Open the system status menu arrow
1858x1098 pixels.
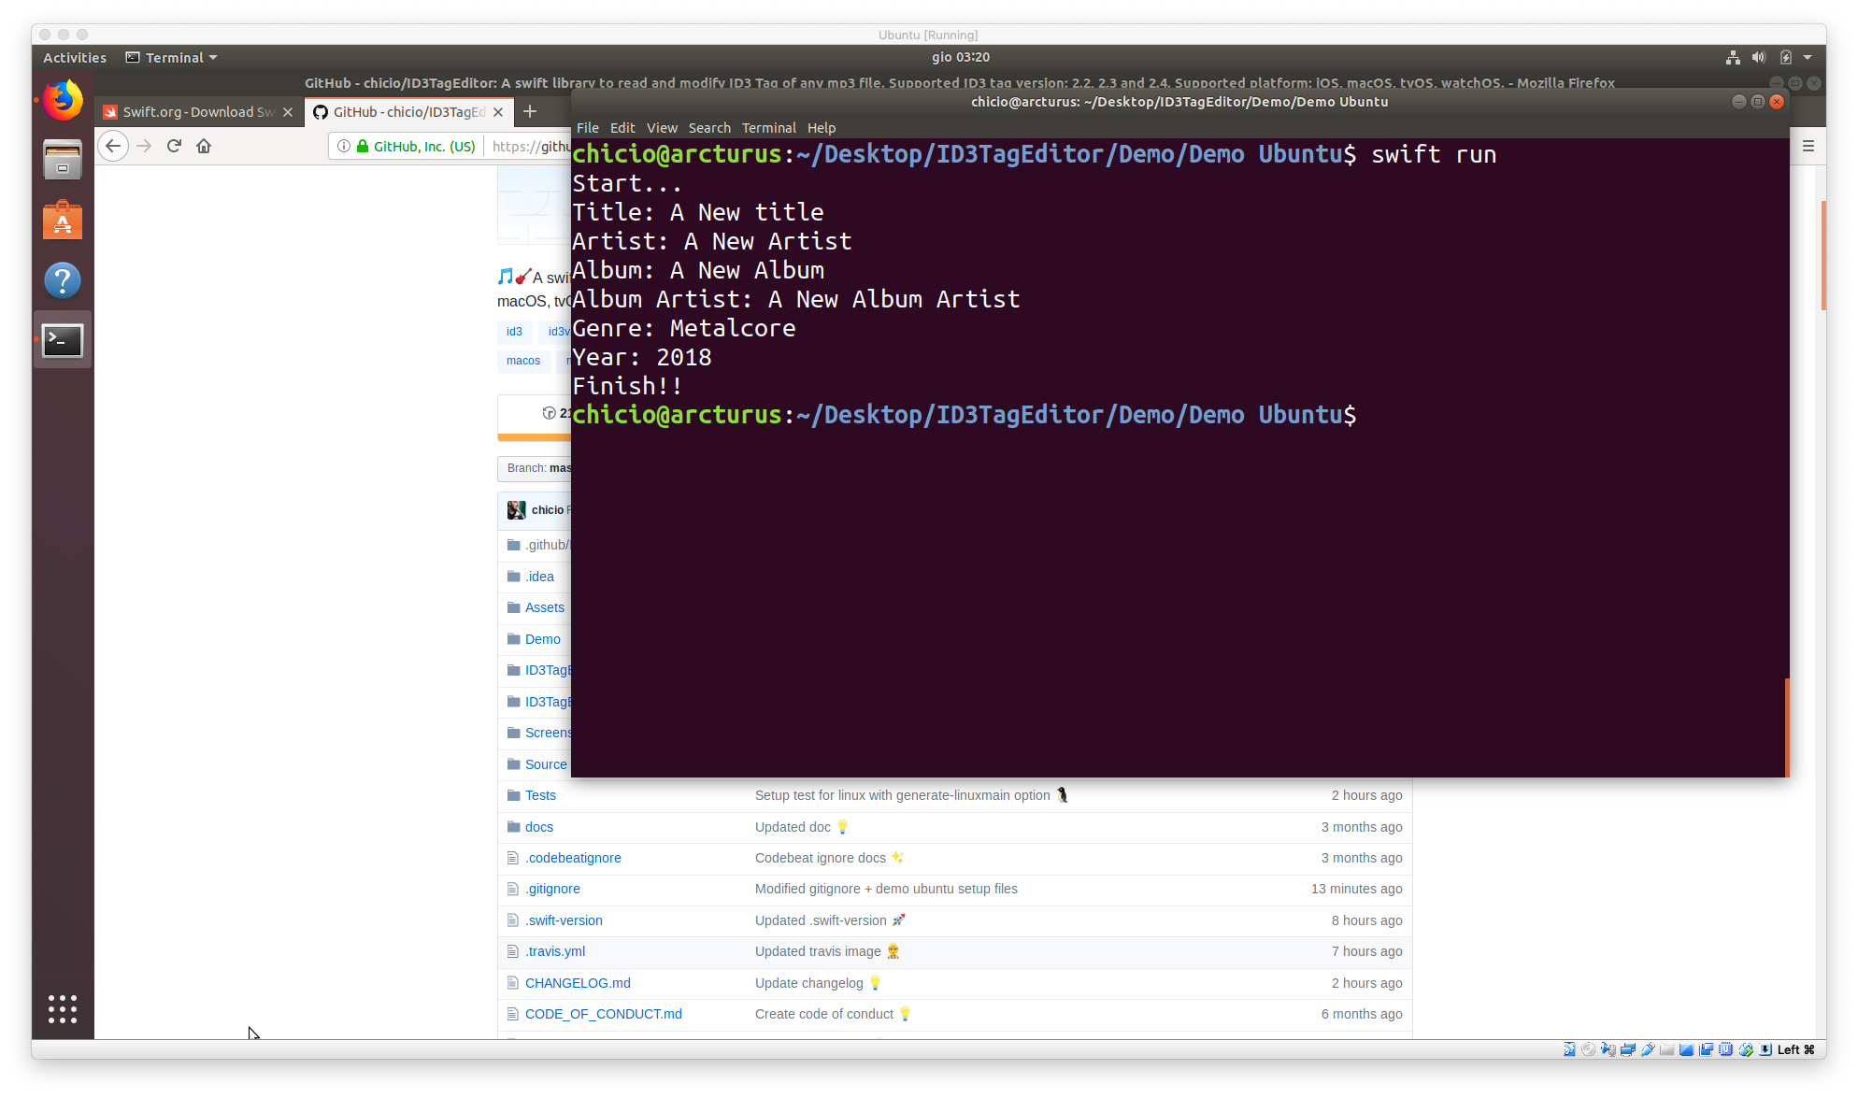click(x=1807, y=58)
